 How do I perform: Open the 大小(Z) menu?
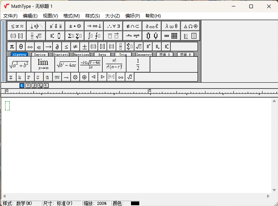(113, 16)
